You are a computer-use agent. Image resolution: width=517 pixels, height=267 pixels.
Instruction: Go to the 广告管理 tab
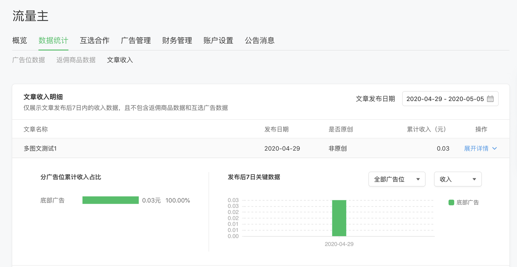(x=136, y=41)
